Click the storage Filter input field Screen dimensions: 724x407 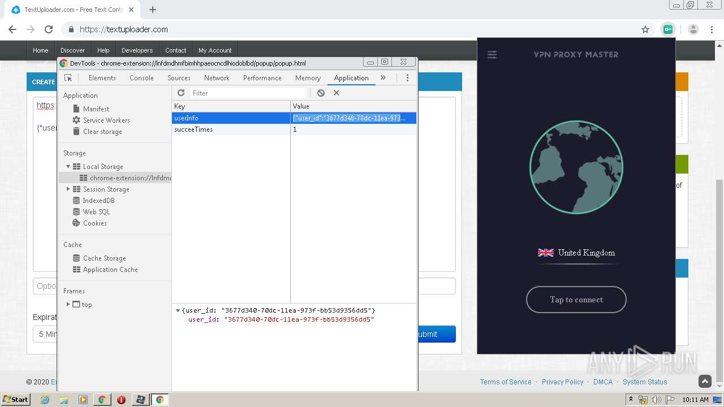pos(248,93)
